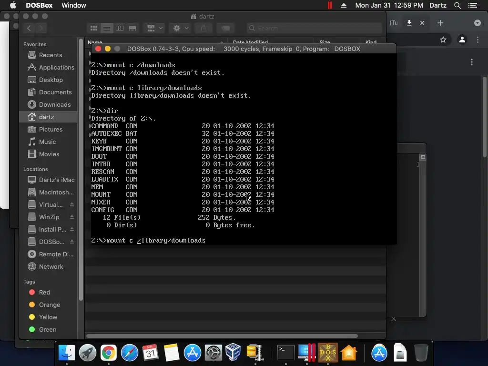Click Dartz user menu
488x366 pixels.
(x=438, y=5)
